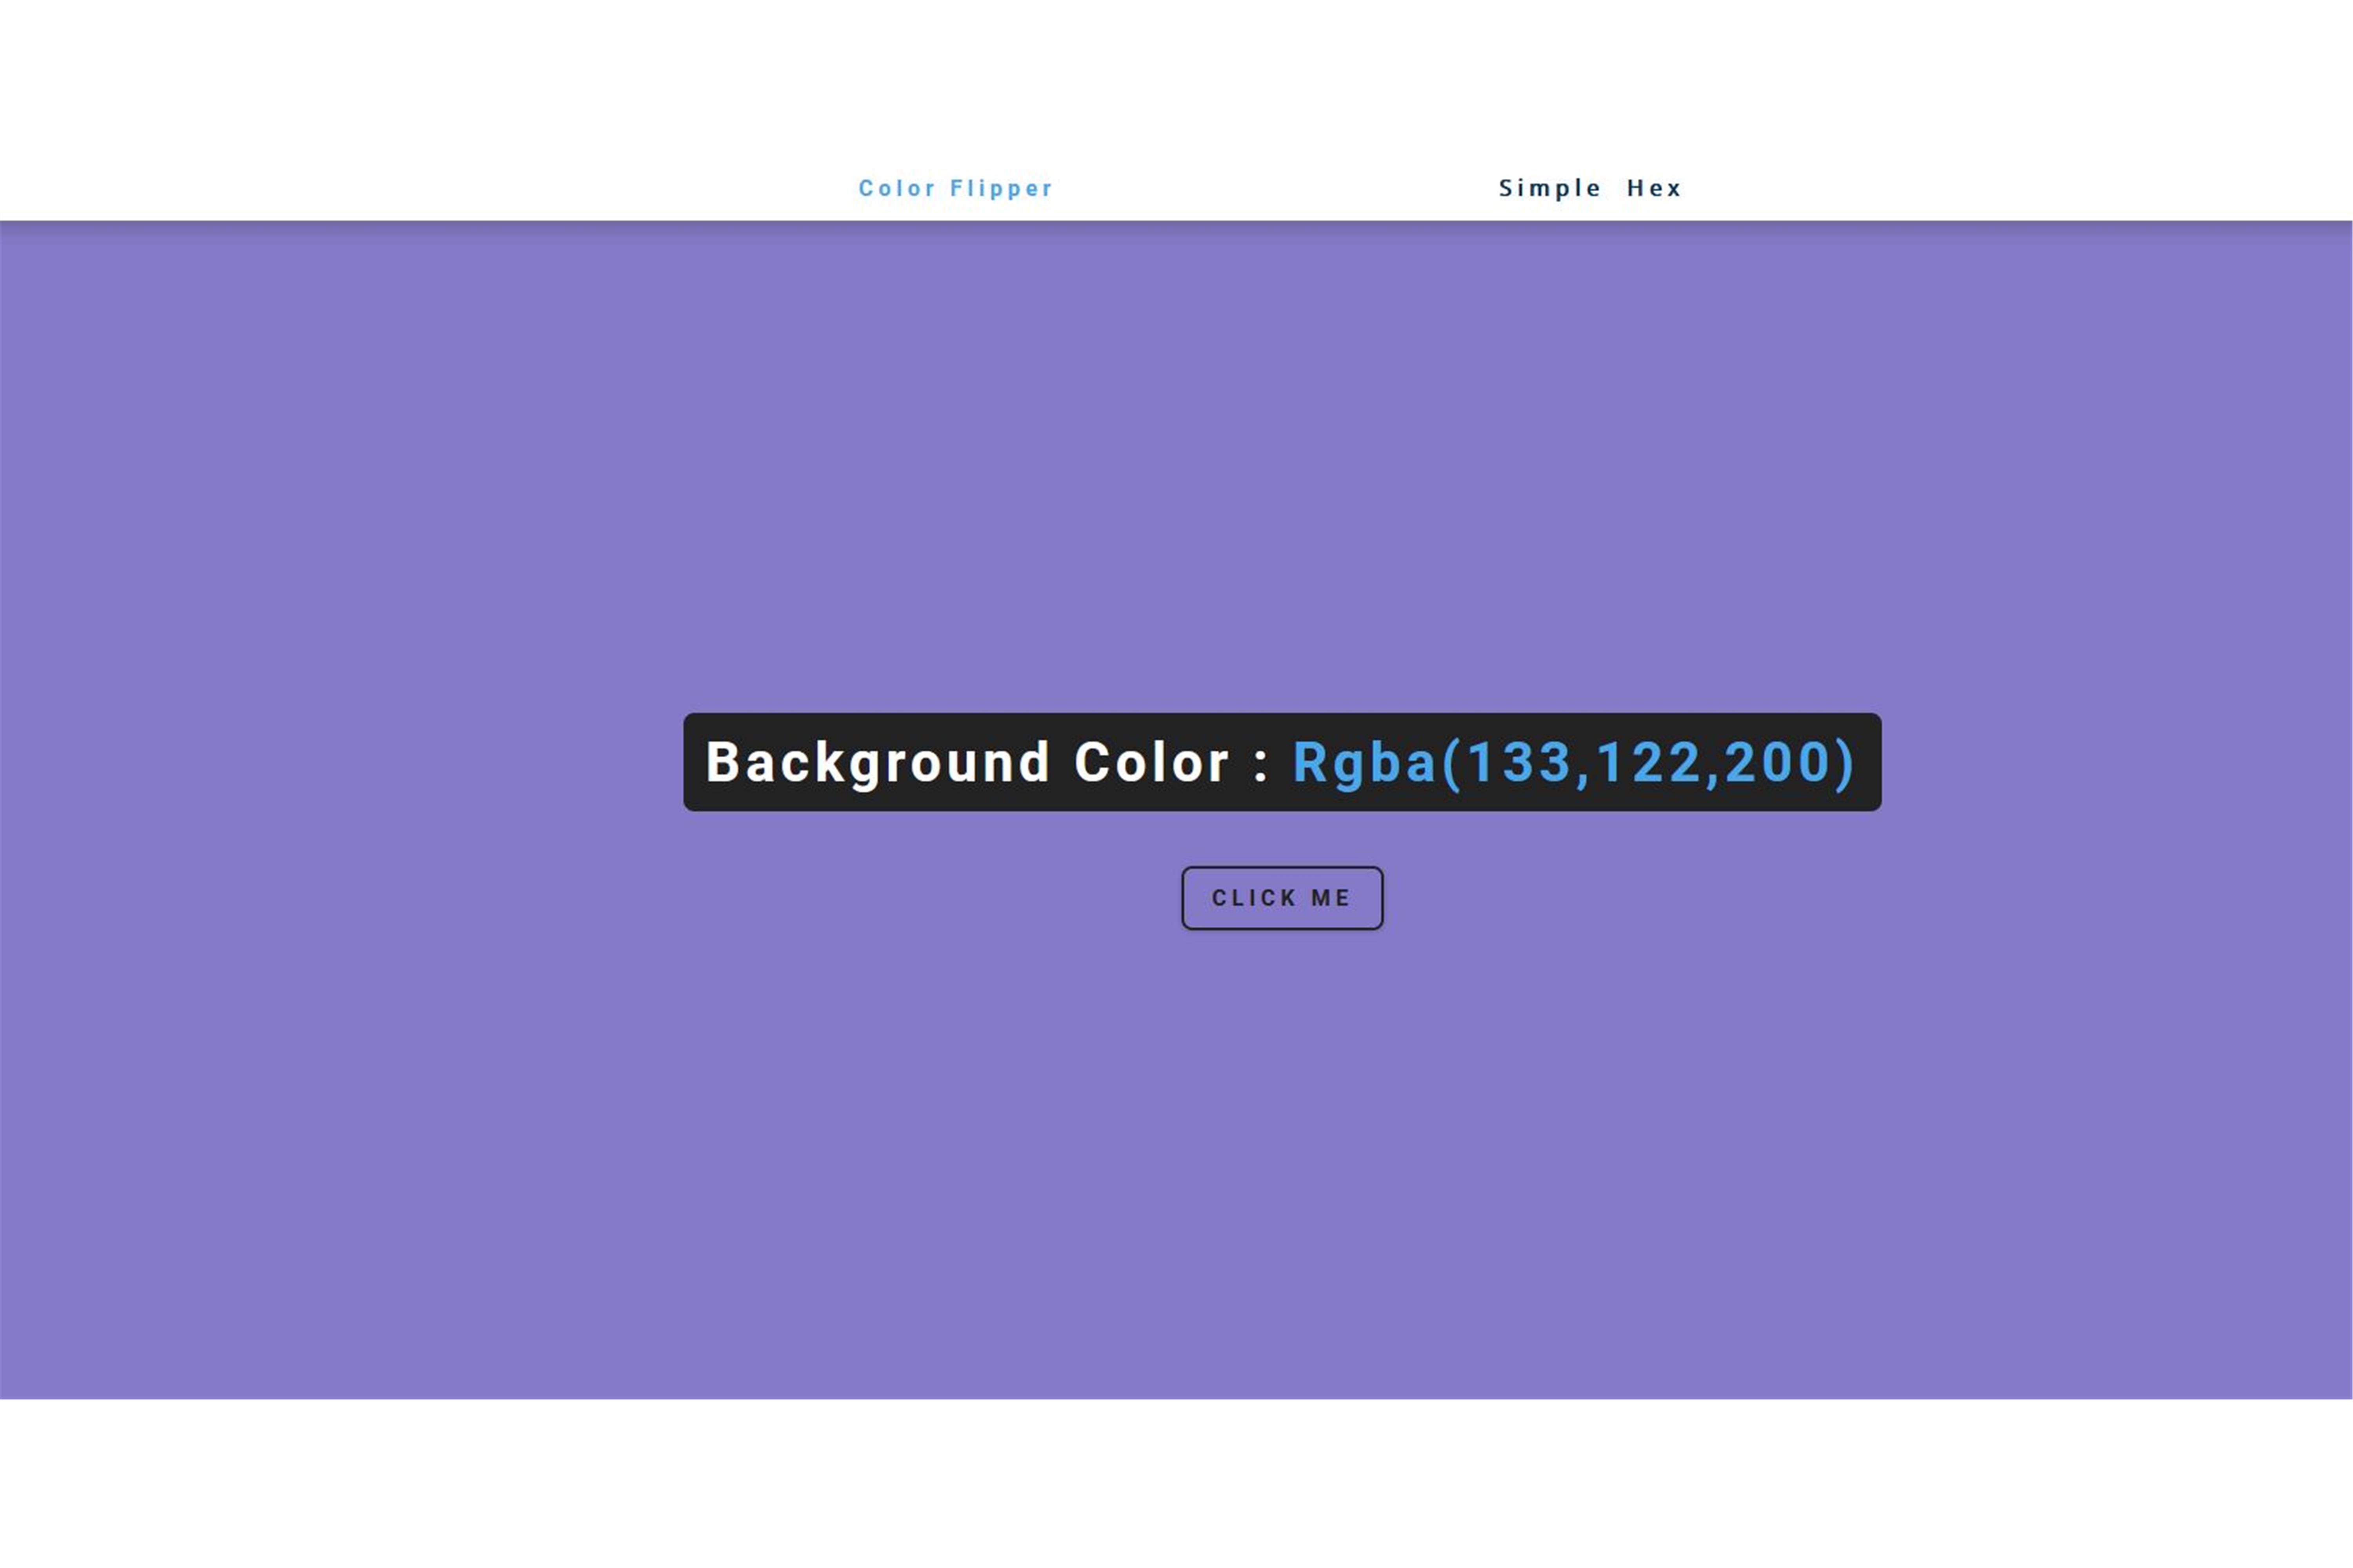2353x1568 pixels.
Task: Click the Color Flipper logo link
Action: (x=955, y=188)
